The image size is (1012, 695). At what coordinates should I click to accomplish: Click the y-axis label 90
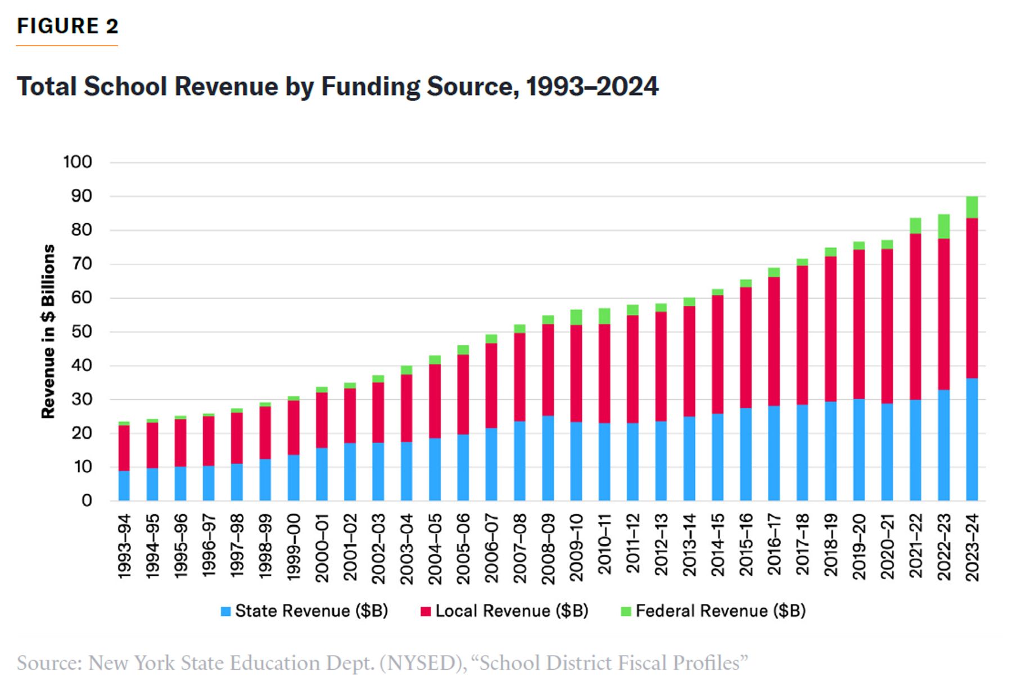[81, 196]
